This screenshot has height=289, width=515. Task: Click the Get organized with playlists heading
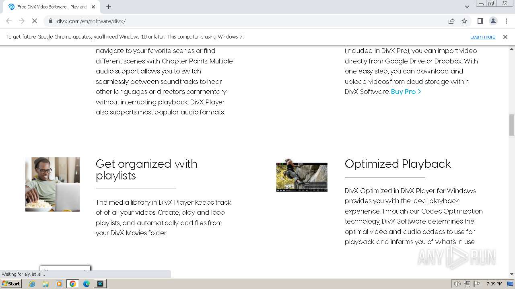146,169
